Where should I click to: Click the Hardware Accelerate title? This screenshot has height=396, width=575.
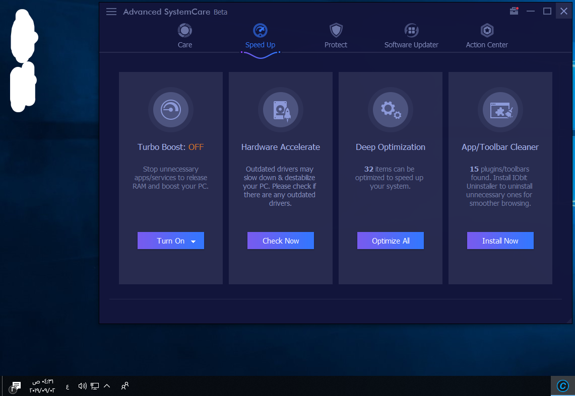tap(281, 147)
